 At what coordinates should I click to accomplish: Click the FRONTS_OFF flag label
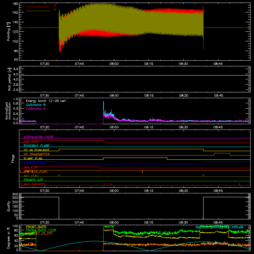tap(34, 180)
